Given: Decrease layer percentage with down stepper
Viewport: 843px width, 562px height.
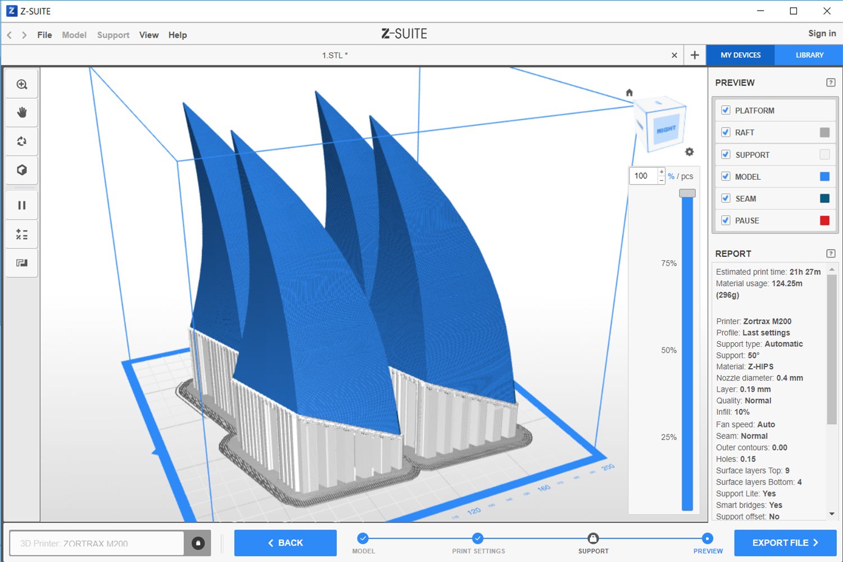Looking at the screenshot, I should click(x=661, y=180).
